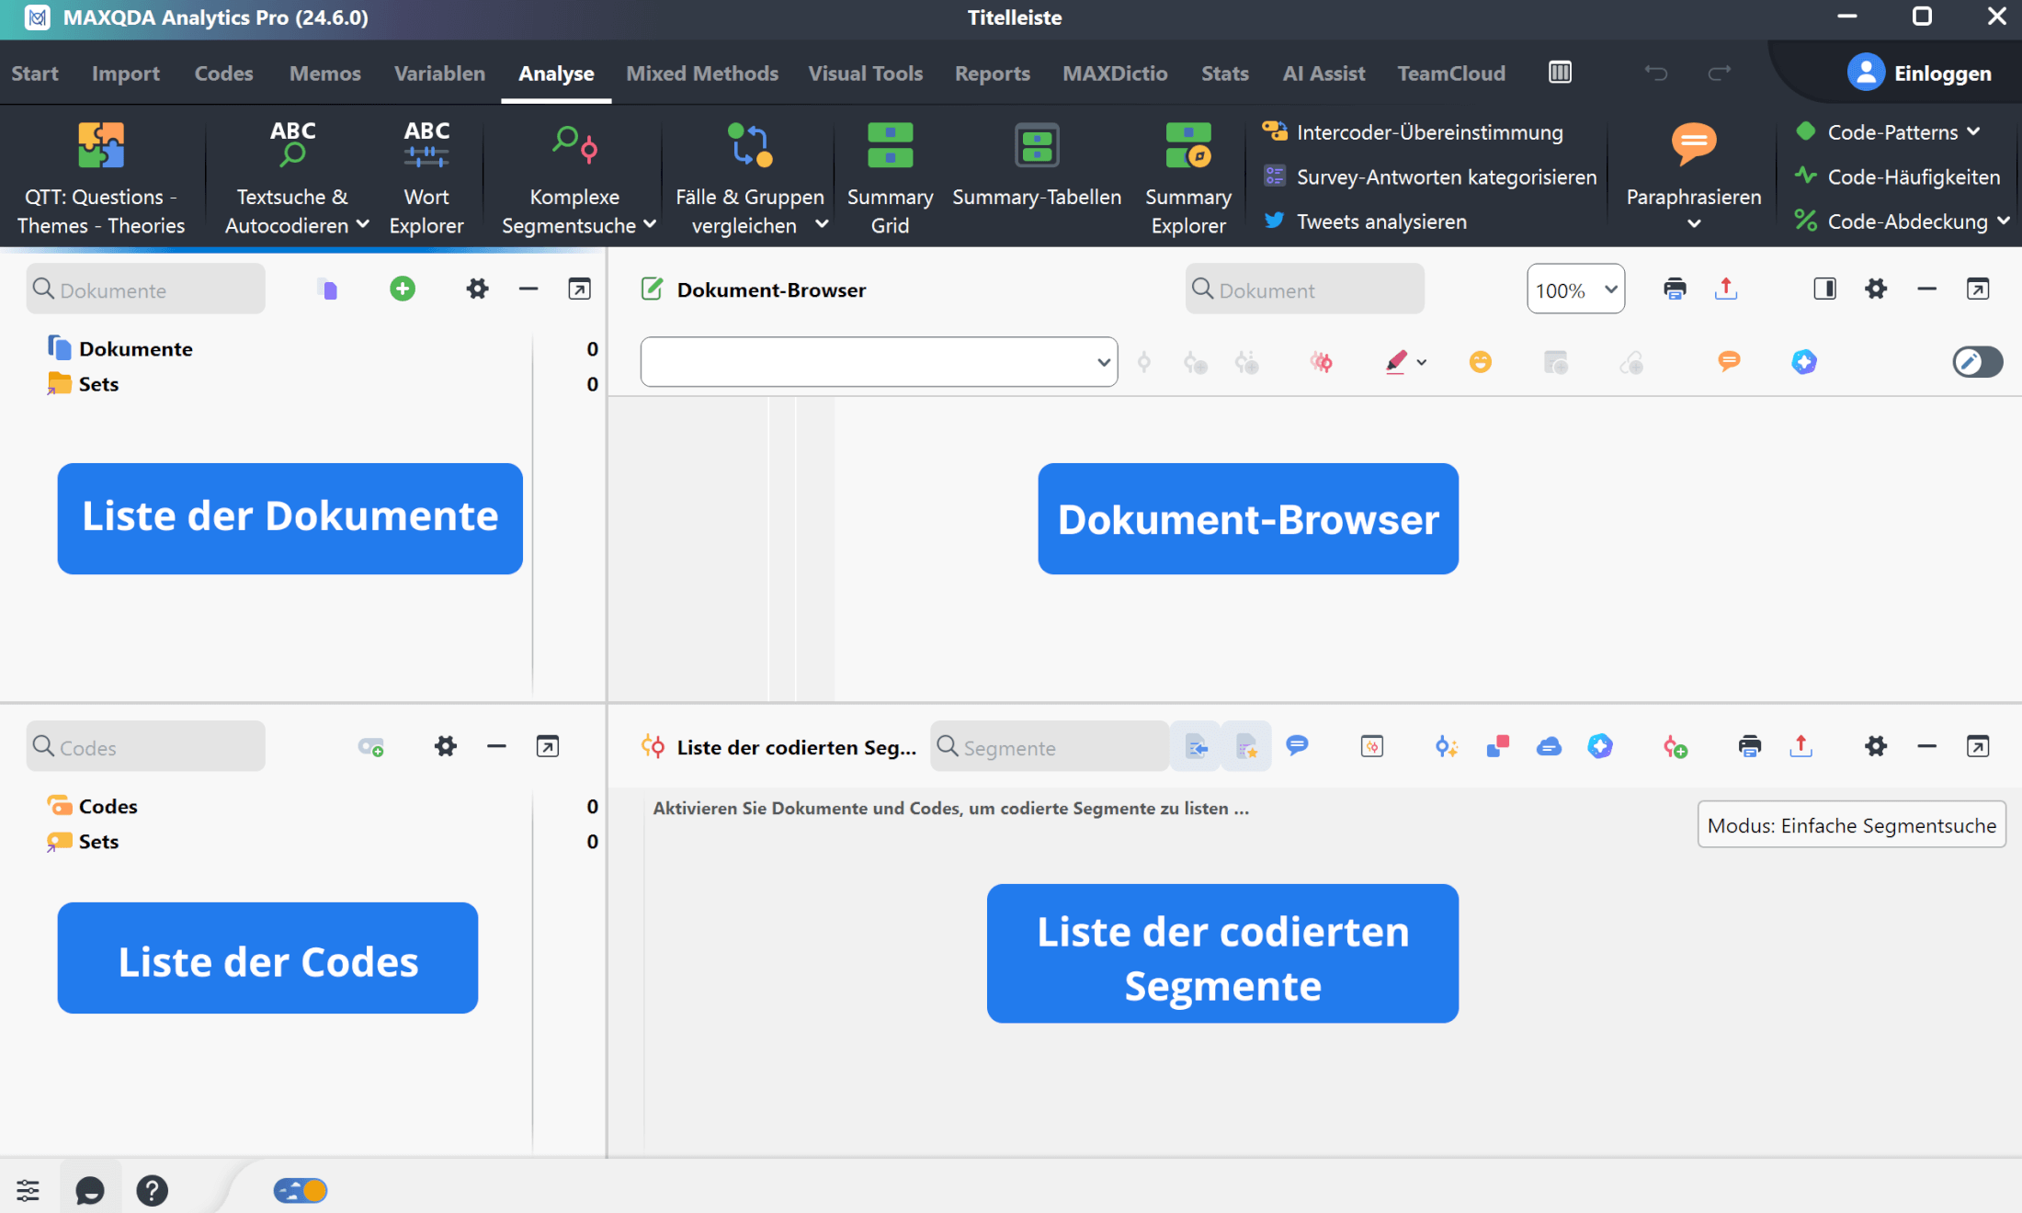The image size is (2022, 1213).
Task: Toggle the blue-orange switch in status bar
Action: pos(301,1191)
